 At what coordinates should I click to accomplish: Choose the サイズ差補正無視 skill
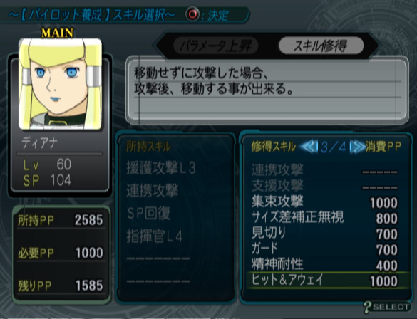tap(324, 218)
